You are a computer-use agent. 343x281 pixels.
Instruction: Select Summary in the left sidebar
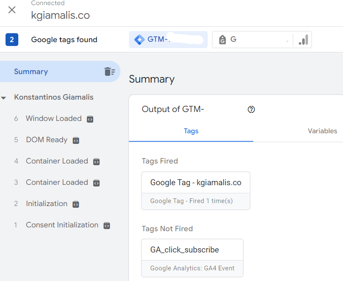point(60,72)
